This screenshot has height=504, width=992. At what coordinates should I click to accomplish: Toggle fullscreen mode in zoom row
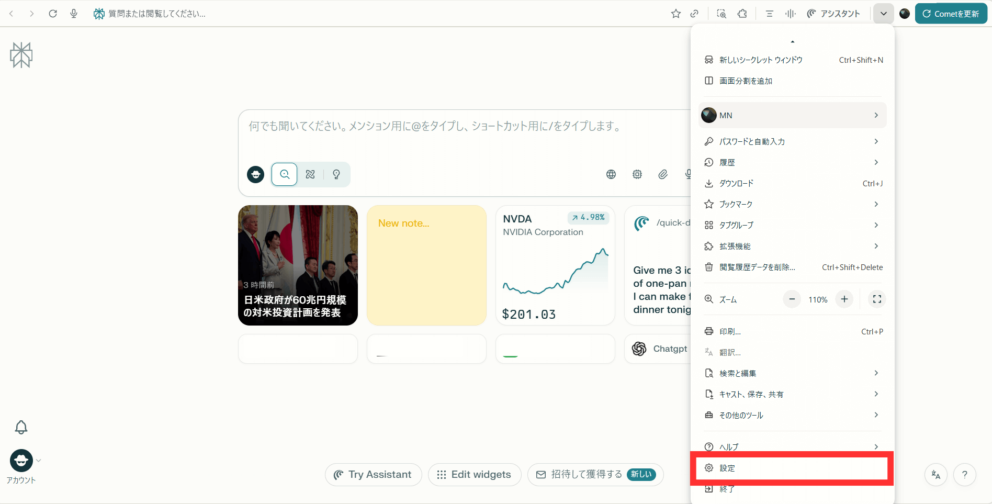click(877, 299)
